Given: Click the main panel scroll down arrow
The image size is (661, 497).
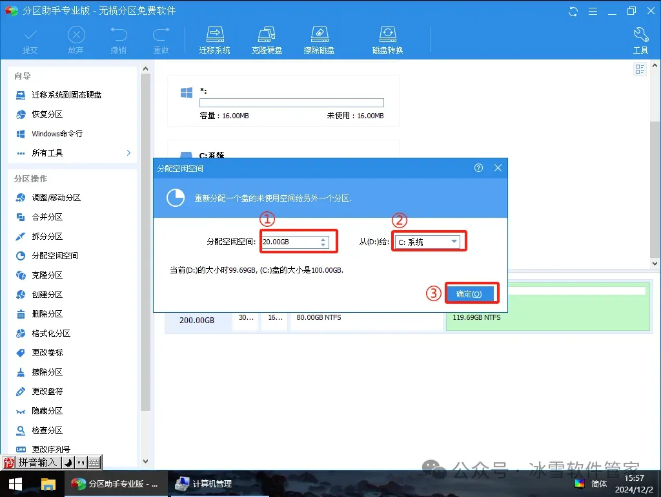Looking at the screenshot, I should coord(655,264).
